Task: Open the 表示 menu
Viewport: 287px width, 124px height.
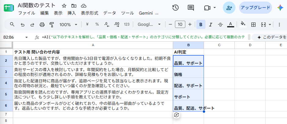Action: coord(58,13)
